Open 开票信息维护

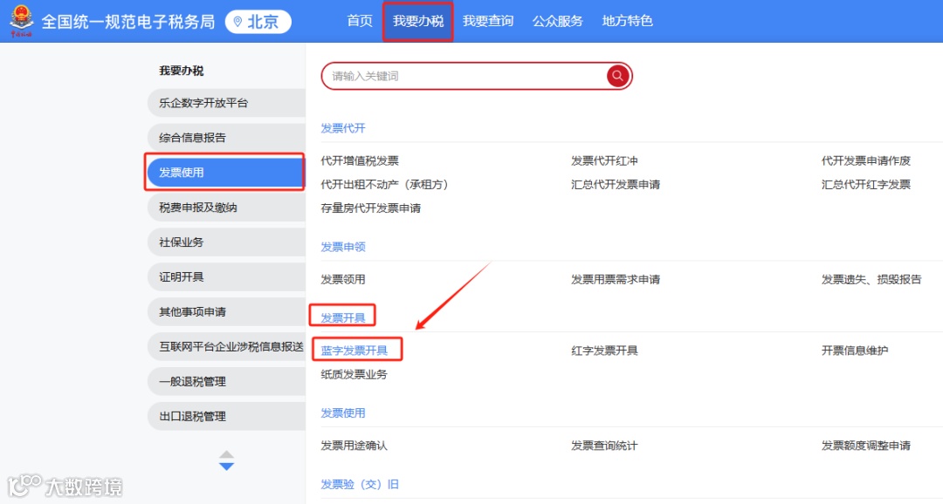tap(855, 349)
